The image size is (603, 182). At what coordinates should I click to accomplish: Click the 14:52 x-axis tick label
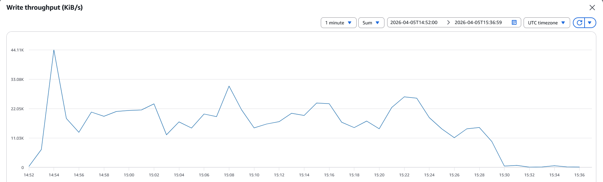[x=29, y=175]
